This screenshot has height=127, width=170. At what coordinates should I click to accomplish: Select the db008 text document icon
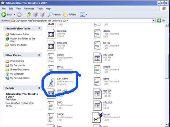coord(97,34)
